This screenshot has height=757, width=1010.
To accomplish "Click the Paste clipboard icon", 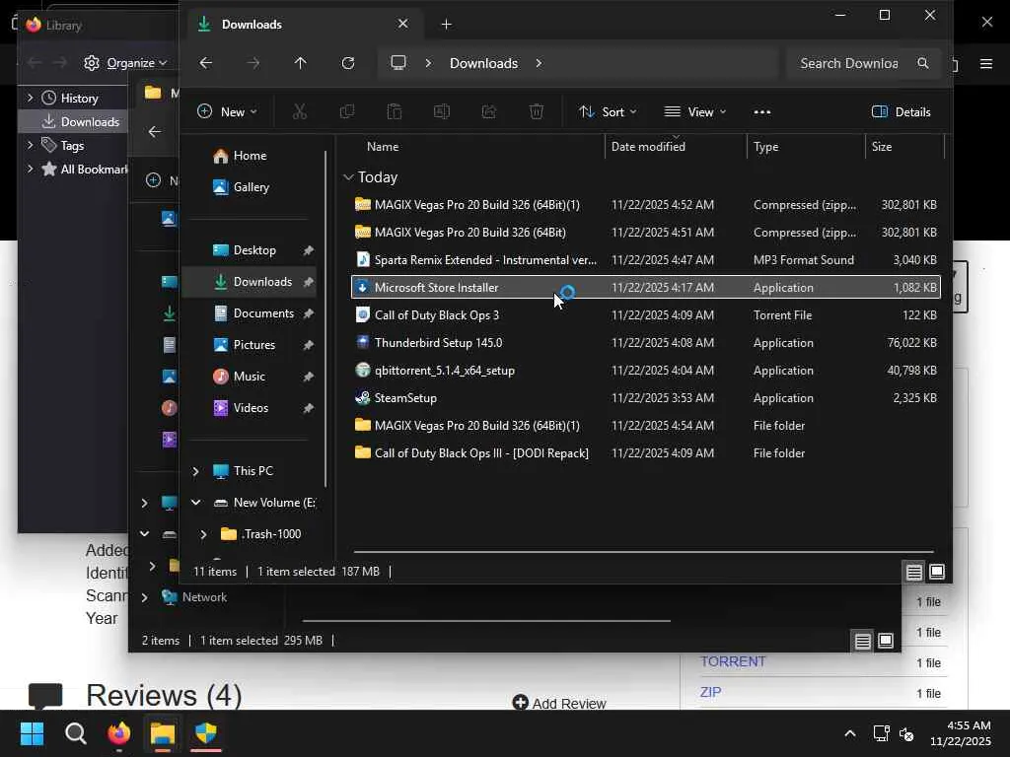I will (395, 112).
